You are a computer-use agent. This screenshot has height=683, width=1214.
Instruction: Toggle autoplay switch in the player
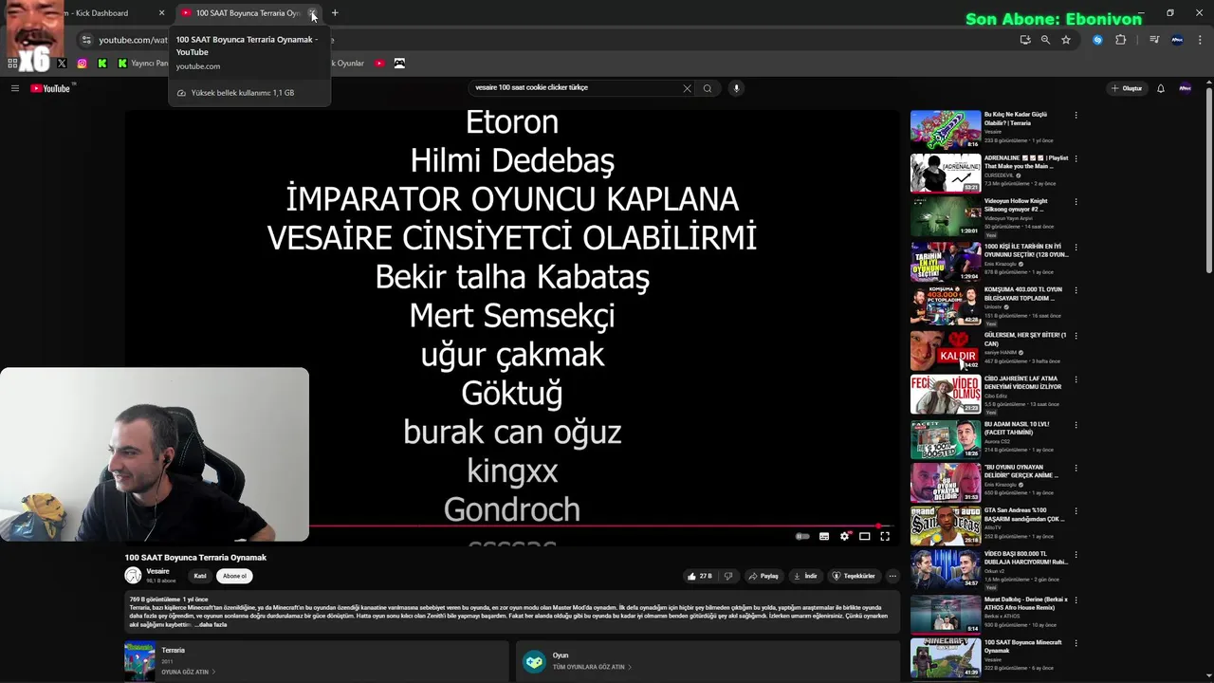click(802, 536)
